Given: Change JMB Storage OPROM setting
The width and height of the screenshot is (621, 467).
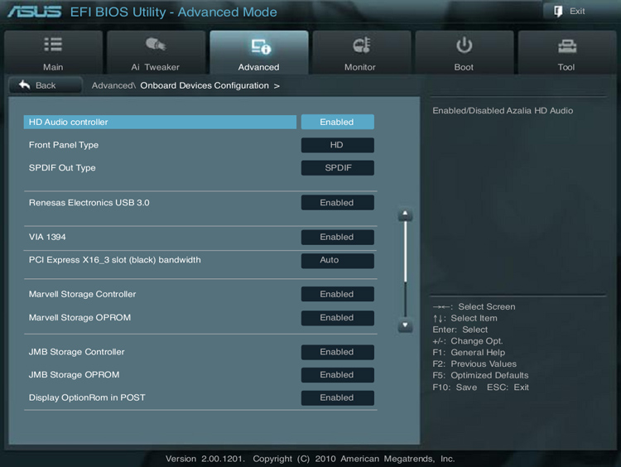Looking at the screenshot, I should coord(338,375).
